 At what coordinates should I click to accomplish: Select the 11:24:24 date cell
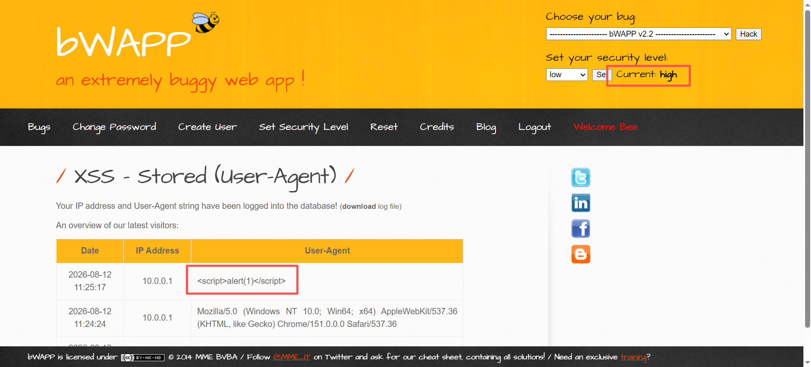point(90,318)
